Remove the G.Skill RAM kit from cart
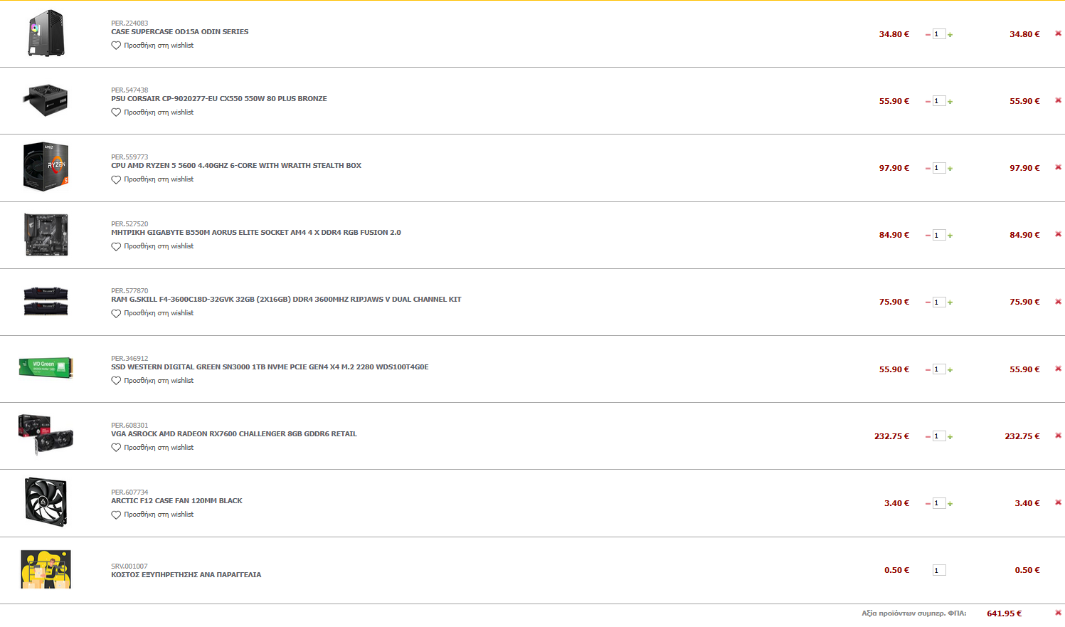This screenshot has height=627, width=1065. pyautogui.click(x=1058, y=302)
